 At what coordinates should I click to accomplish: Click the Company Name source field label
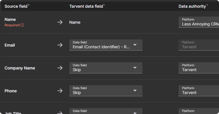pos(20,68)
